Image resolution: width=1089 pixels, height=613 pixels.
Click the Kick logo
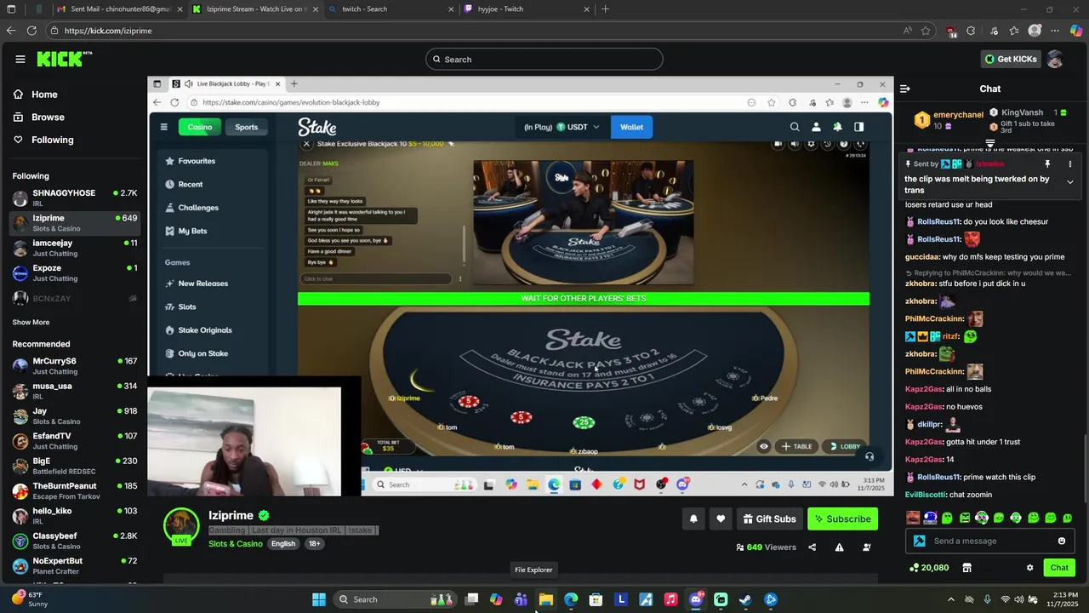pos(64,59)
